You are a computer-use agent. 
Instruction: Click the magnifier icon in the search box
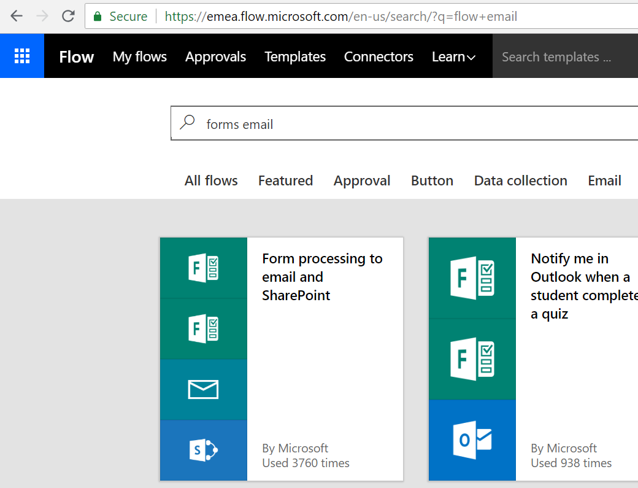pos(188,122)
